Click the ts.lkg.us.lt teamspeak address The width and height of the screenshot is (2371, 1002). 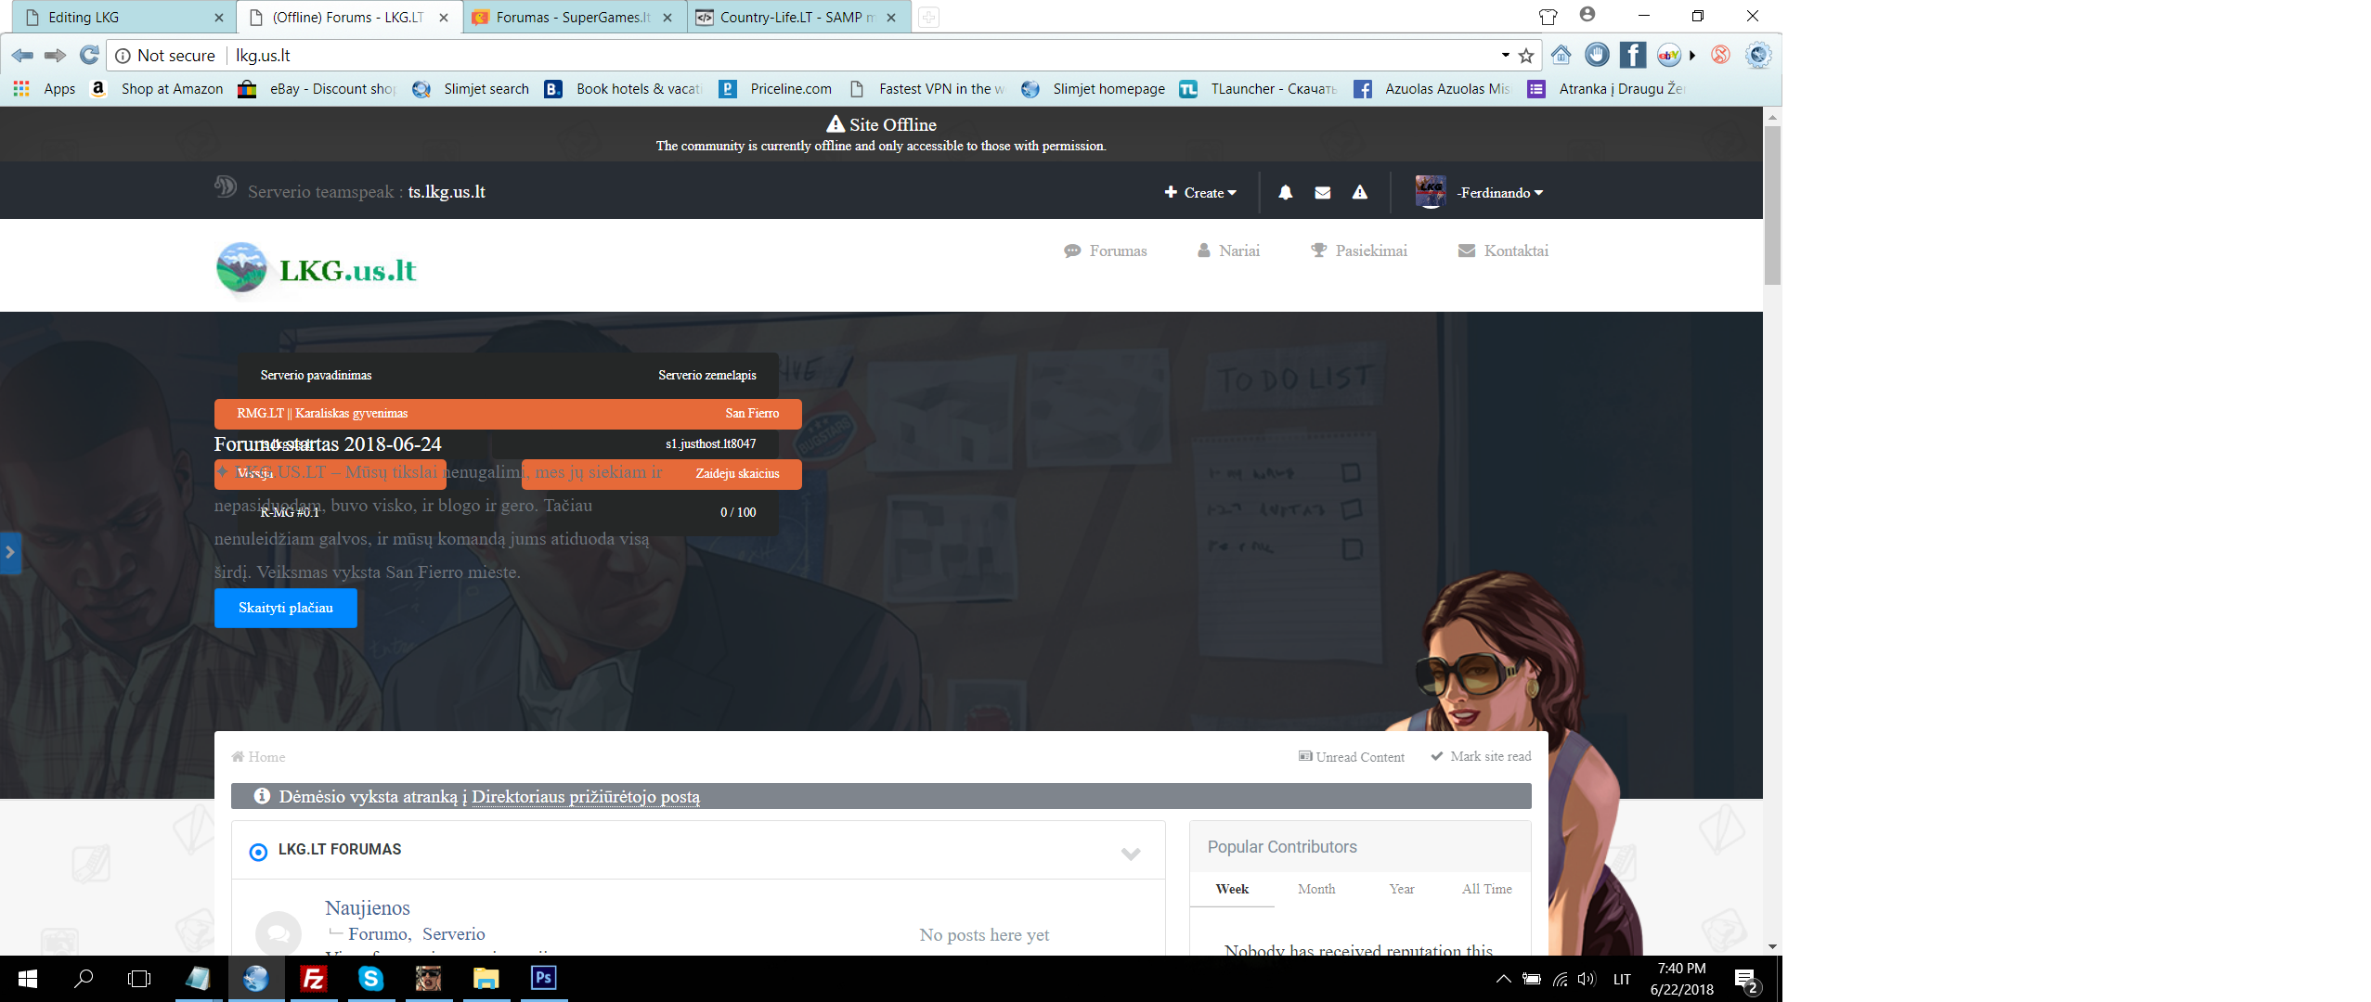point(447,192)
